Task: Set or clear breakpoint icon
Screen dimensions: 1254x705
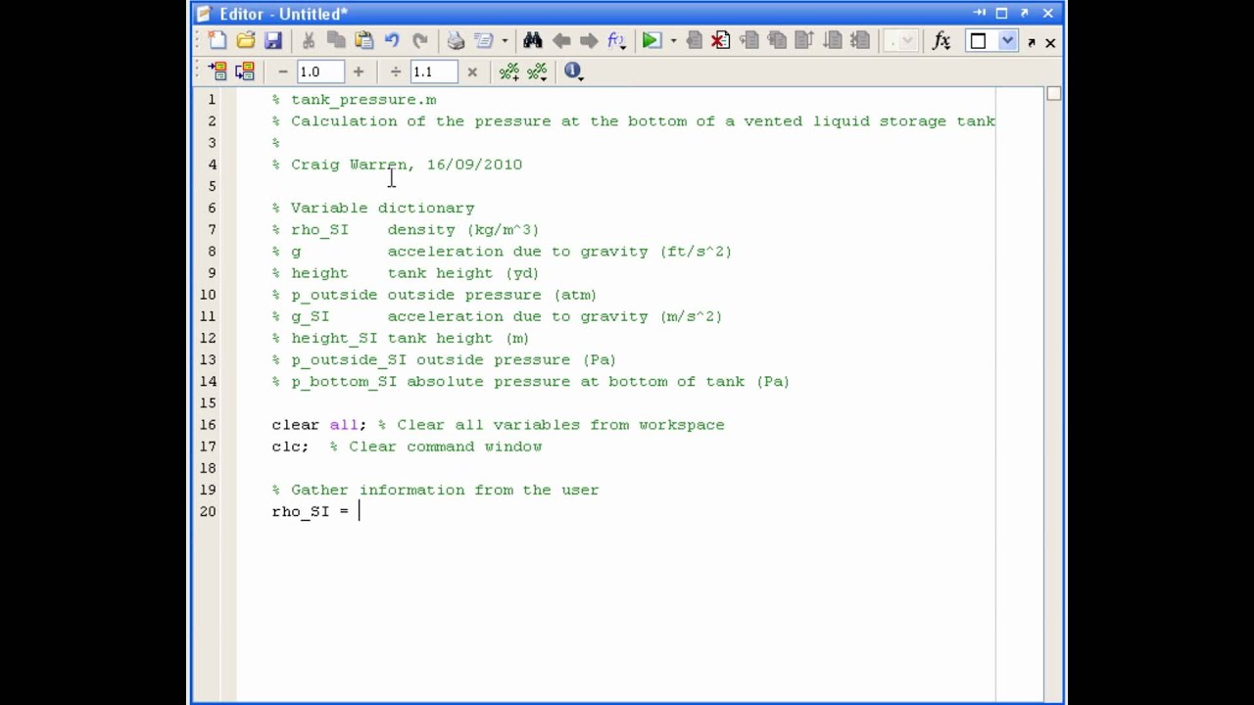Action: pos(694,41)
